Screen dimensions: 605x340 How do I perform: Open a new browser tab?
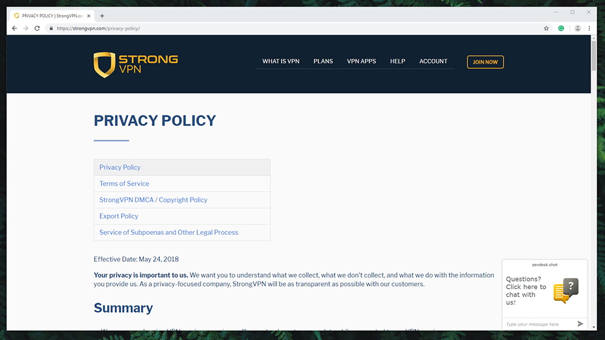click(x=102, y=16)
